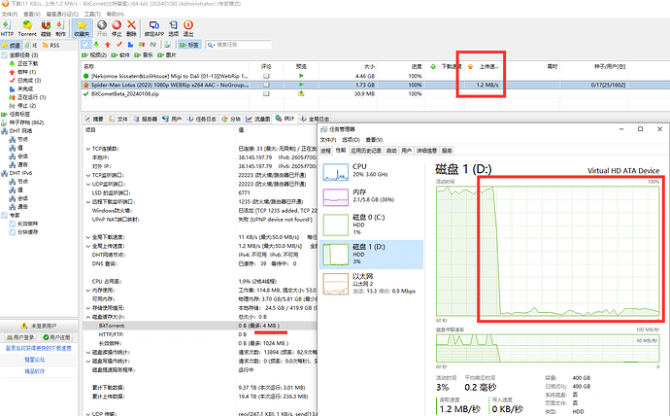Click the make-torrent toolbar icon

60,28
